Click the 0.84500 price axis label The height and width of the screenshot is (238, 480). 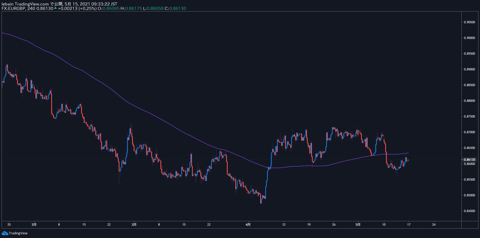coord(469,211)
